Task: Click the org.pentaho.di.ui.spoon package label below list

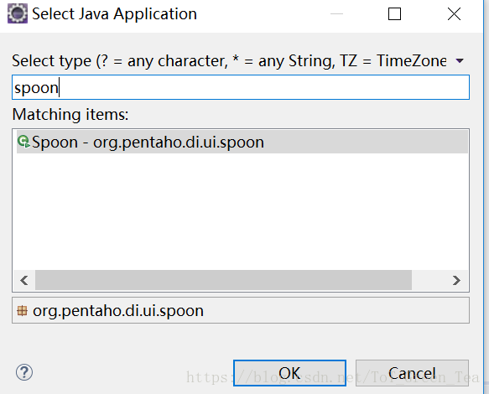Action: coord(118,311)
